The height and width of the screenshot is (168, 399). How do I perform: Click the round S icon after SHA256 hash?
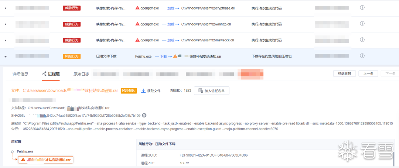click(144, 116)
